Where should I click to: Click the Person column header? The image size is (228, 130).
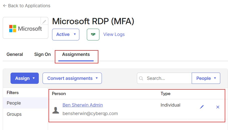pos(59,94)
